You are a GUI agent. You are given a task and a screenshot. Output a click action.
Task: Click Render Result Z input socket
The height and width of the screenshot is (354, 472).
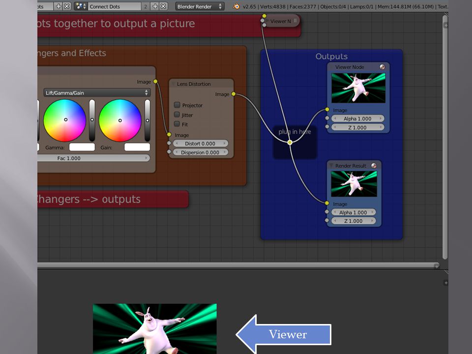tap(327, 220)
